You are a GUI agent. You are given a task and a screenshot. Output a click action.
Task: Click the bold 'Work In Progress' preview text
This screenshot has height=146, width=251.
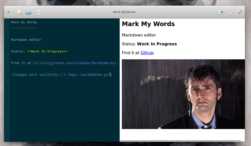tap(157, 44)
